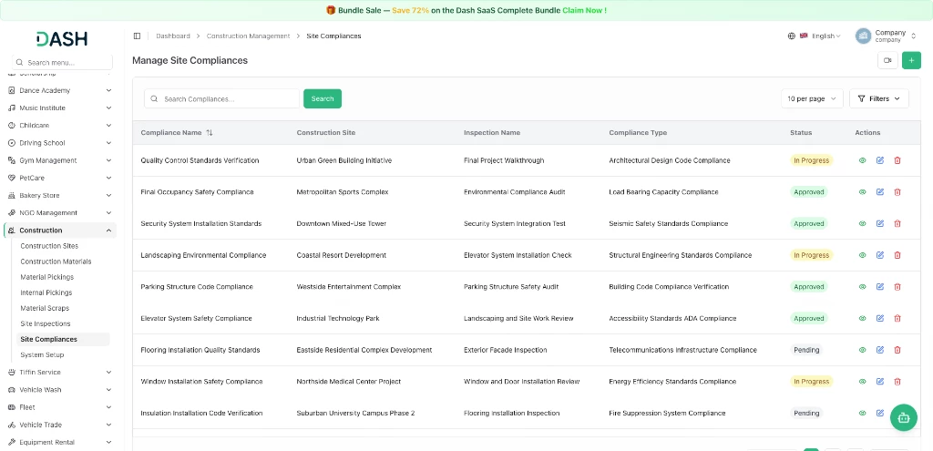The width and height of the screenshot is (933, 451).
Task: Open the English language selector
Action: tap(814, 36)
